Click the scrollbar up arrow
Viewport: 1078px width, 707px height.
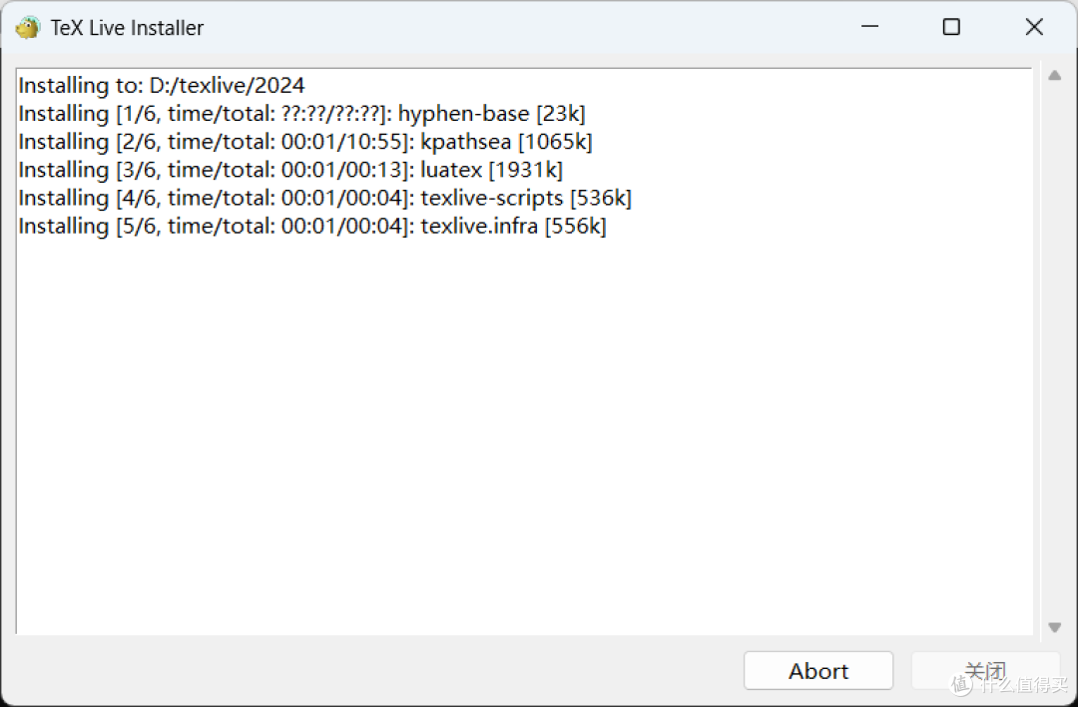tap(1055, 76)
